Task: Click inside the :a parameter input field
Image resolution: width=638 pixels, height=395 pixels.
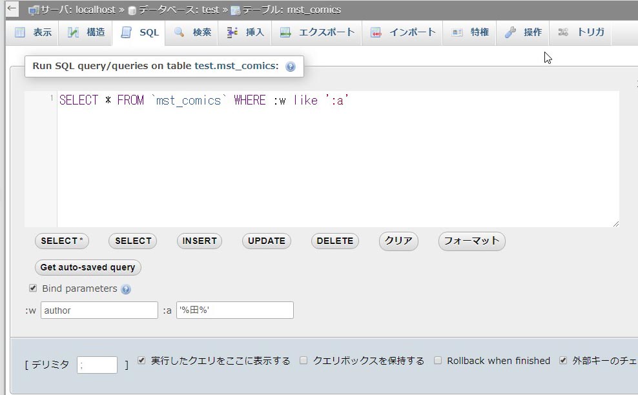Action: (x=234, y=310)
